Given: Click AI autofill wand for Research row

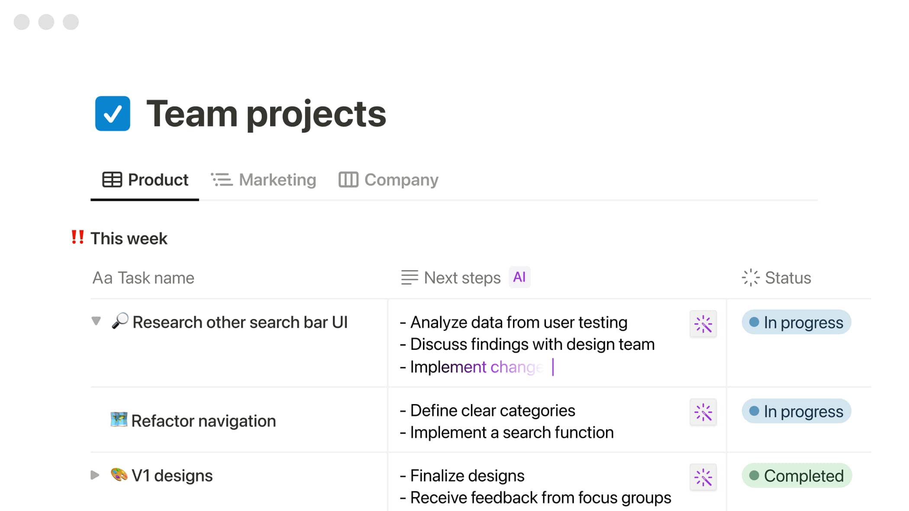Looking at the screenshot, I should [703, 324].
